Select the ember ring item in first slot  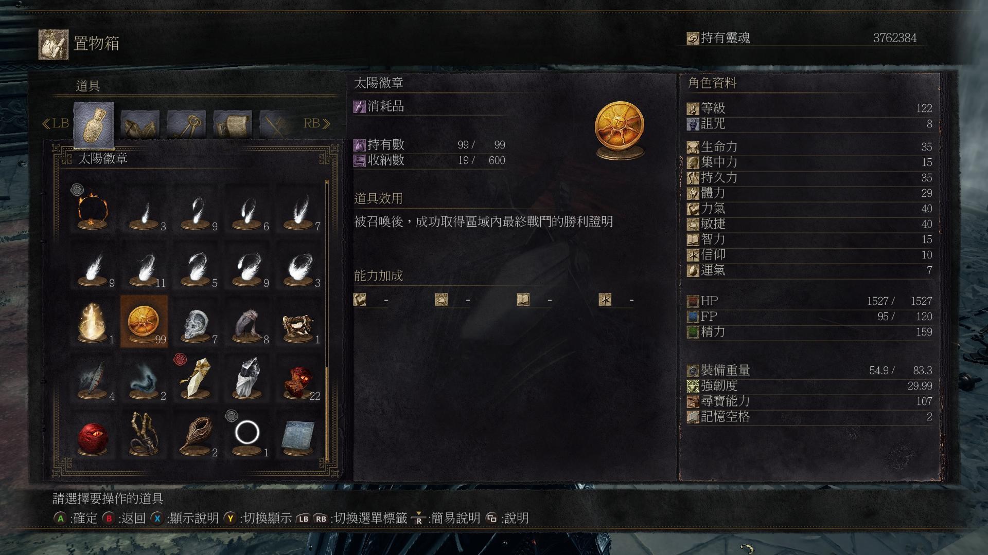[x=93, y=208]
